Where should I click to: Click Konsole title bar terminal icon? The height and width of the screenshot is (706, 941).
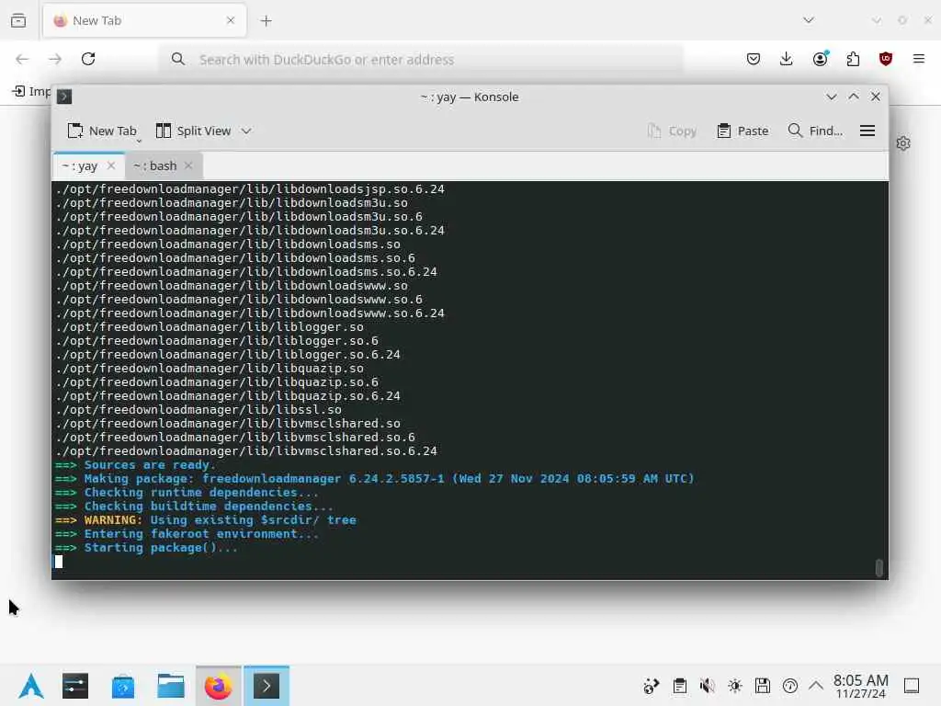64,97
